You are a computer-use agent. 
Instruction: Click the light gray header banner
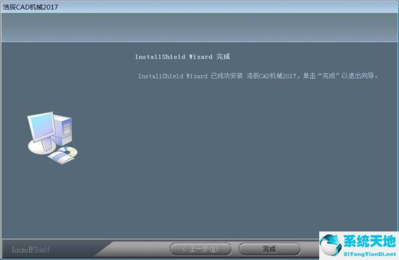click(199, 27)
